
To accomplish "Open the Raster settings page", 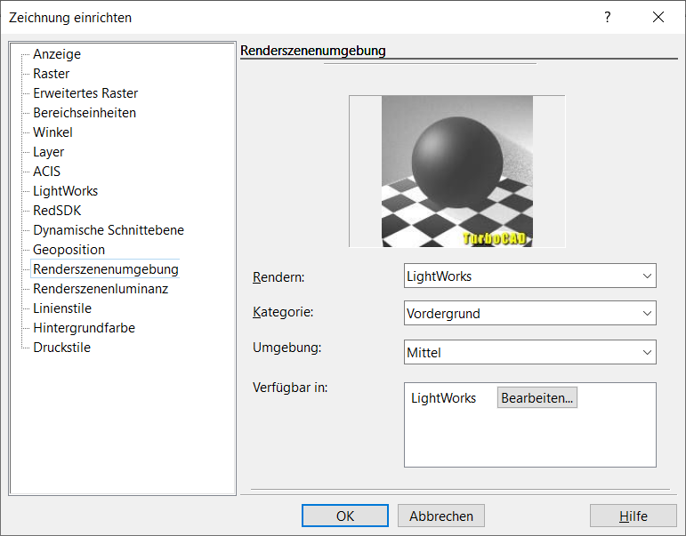I will coord(52,74).
